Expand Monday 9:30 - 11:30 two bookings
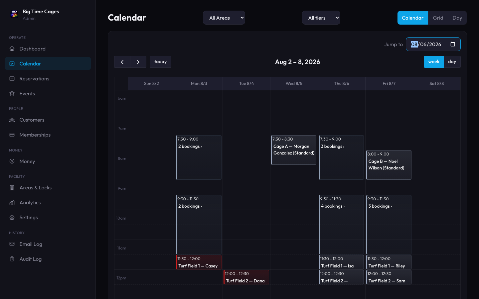 pyautogui.click(x=199, y=225)
